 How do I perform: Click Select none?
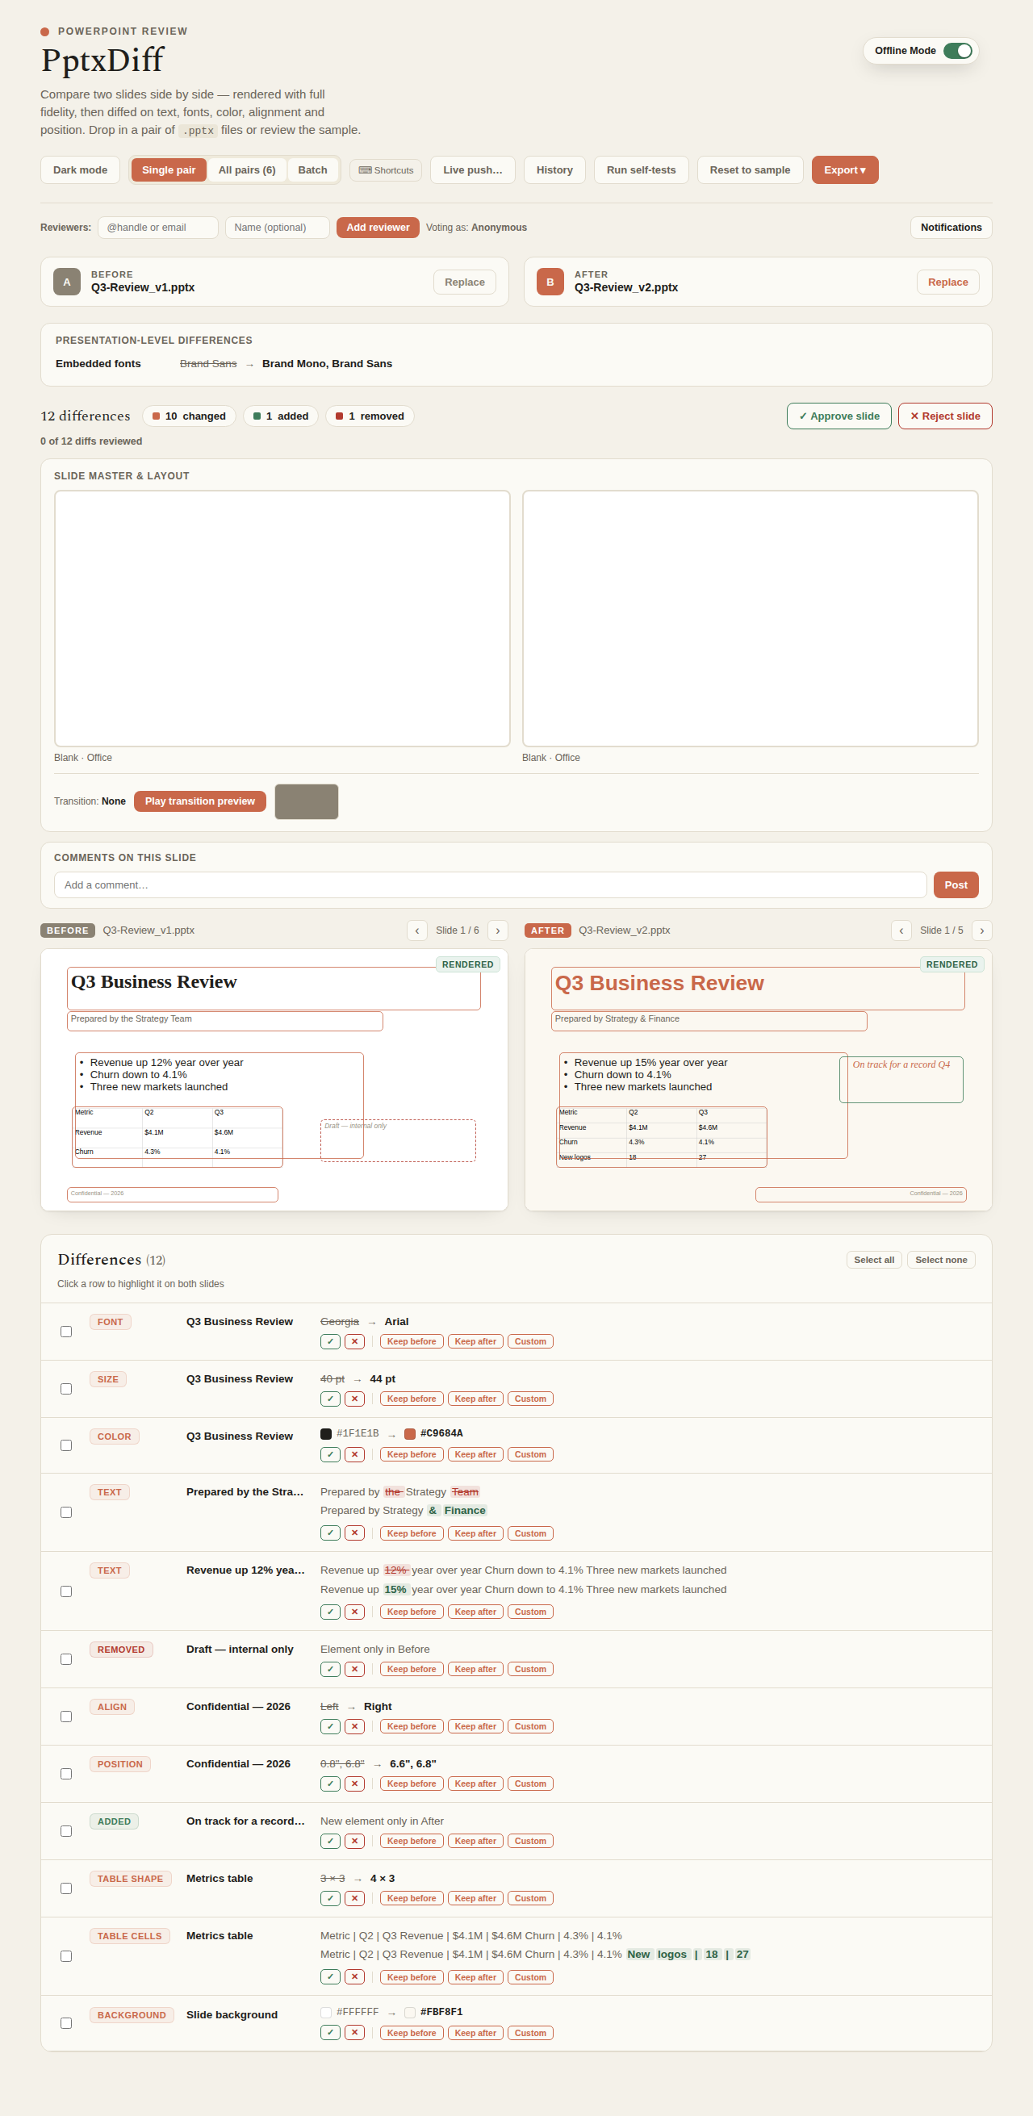click(x=941, y=1260)
